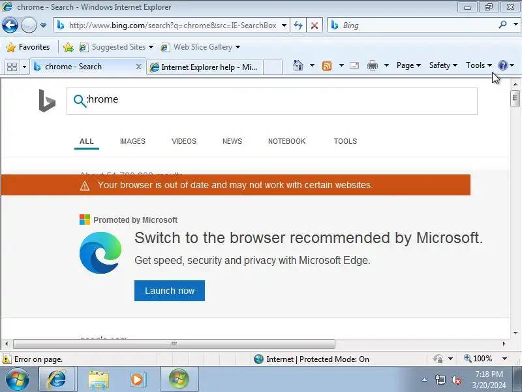Open the tab list dropdown arrow
Image resolution: width=522 pixels, height=392 pixels.
click(x=24, y=67)
